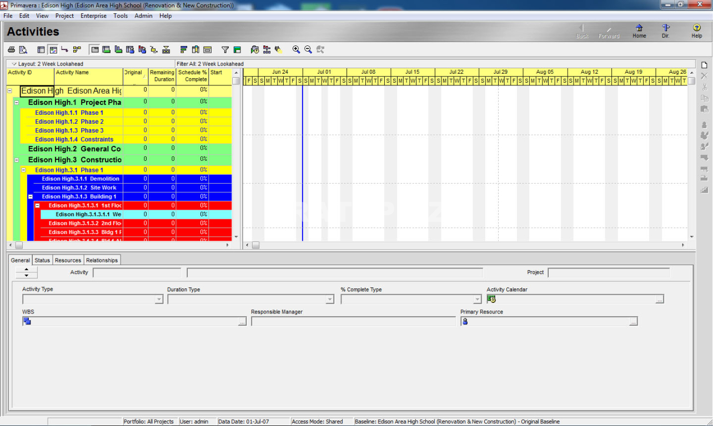Image resolution: width=713 pixels, height=426 pixels.
Task: Open the Activity Type dropdown
Action: pos(159,300)
